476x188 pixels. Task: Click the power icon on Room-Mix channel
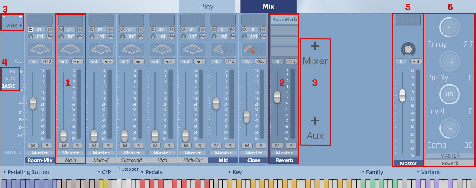[30, 29]
